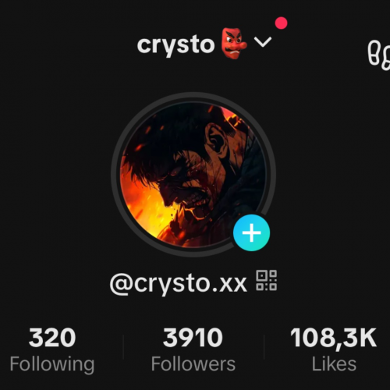Tap the @crysto.xx username
Viewport: 390px width, 390px height.
tap(178, 283)
